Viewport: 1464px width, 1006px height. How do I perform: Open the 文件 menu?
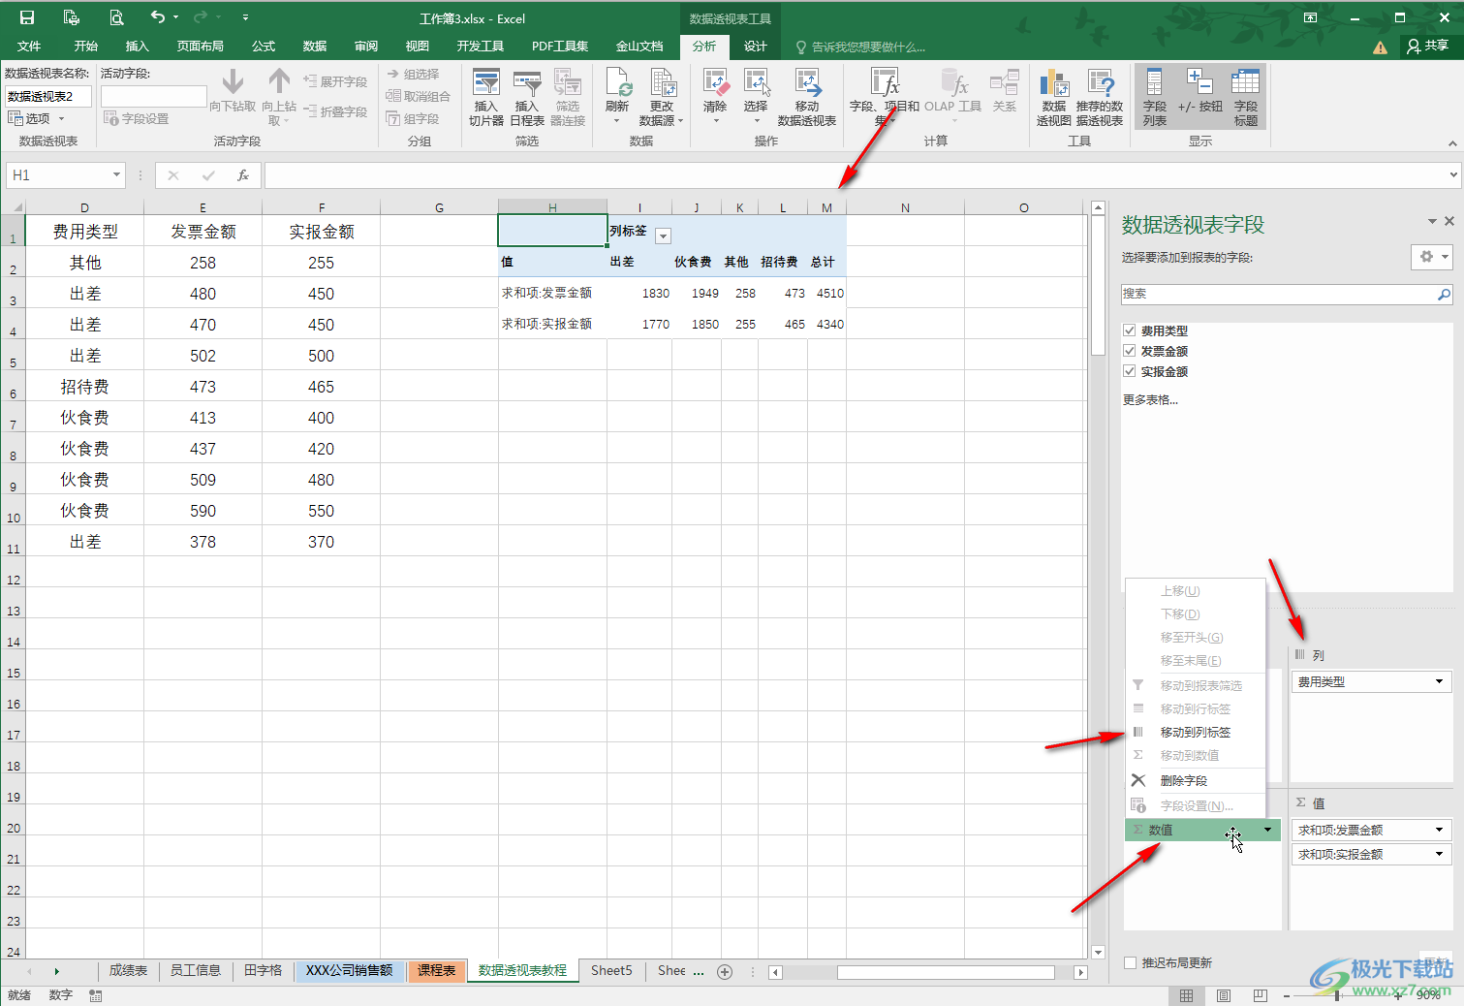click(29, 47)
